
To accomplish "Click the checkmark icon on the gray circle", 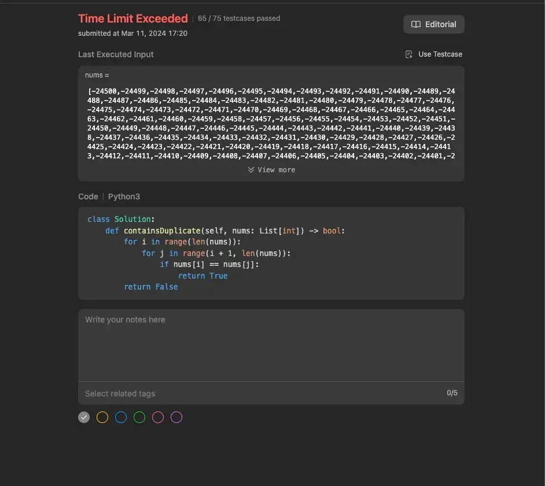I will (83, 417).
